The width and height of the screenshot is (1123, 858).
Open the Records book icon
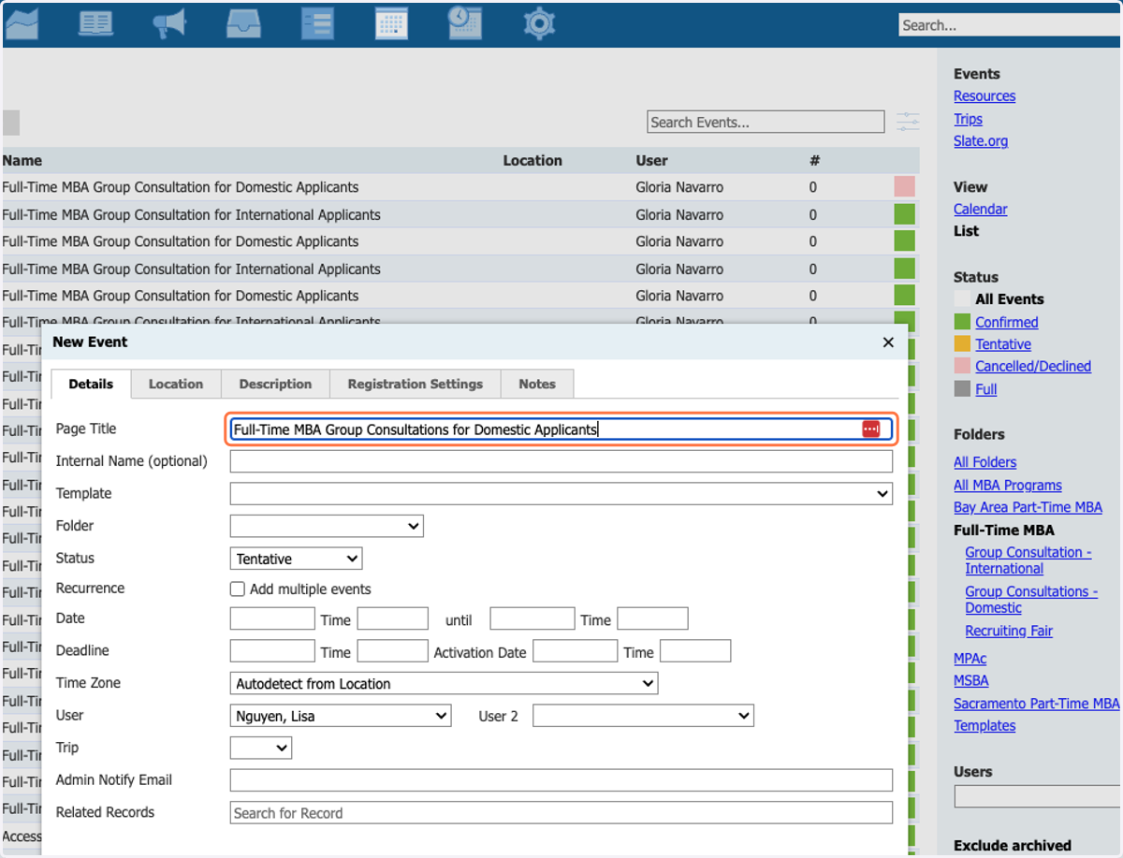(x=95, y=23)
